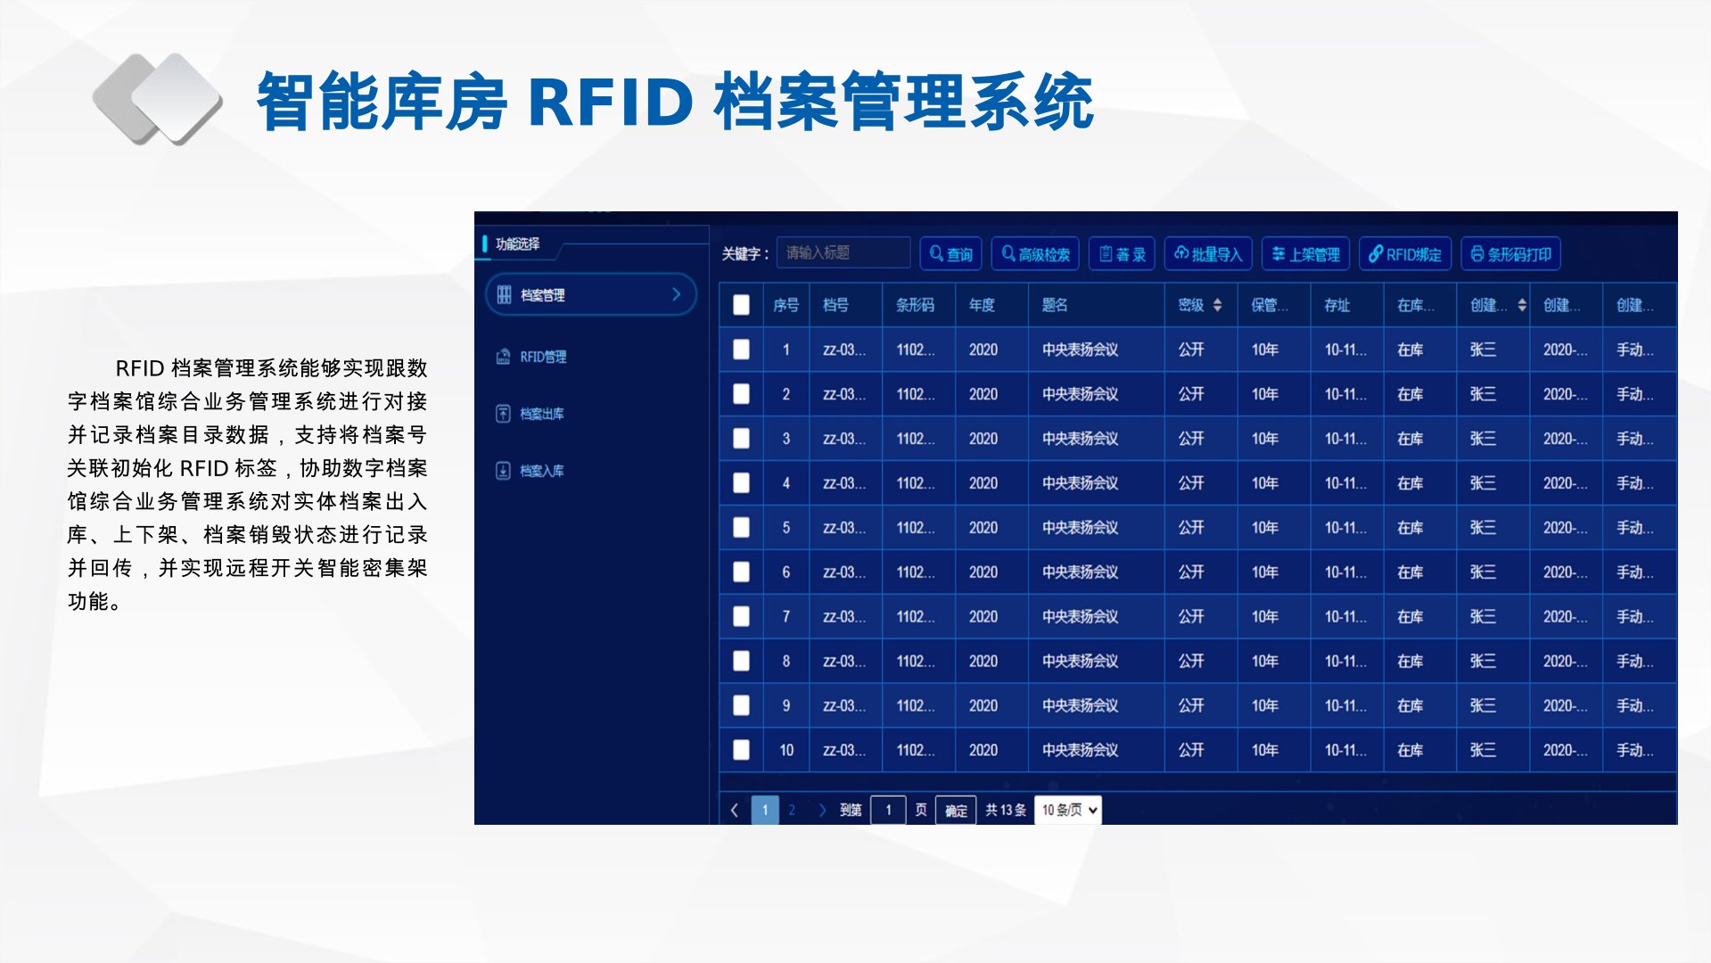选择条形码打印的打印机图标

tap(1478, 254)
